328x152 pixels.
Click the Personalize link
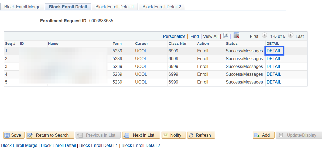click(x=174, y=36)
